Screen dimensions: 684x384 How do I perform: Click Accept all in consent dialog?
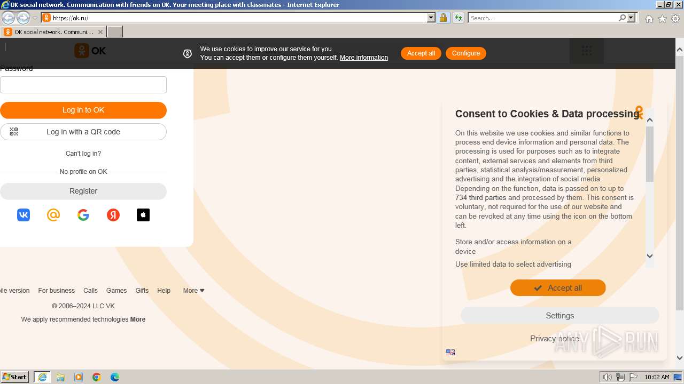coord(558,288)
